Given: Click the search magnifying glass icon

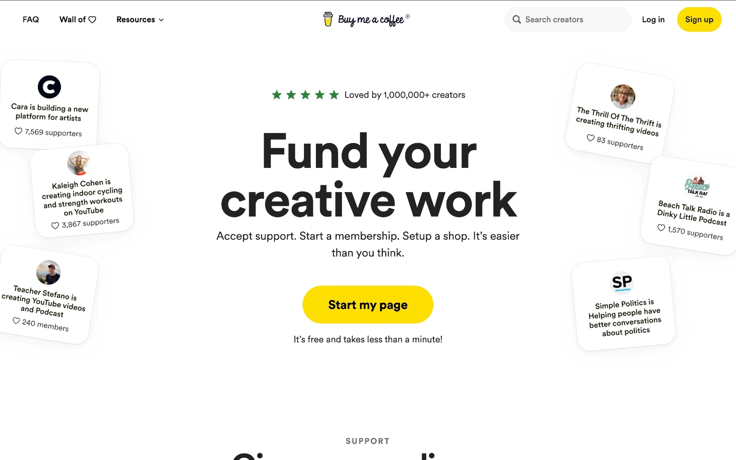Looking at the screenshot, I should (x=517, y=20).
